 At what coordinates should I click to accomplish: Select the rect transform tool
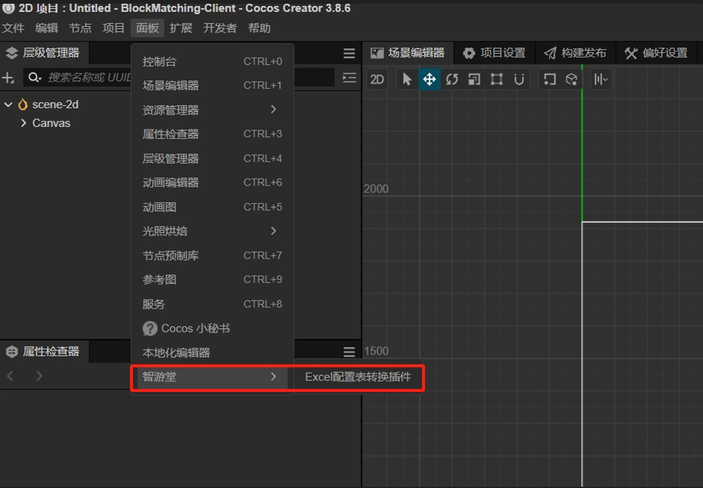pos(497,80)
